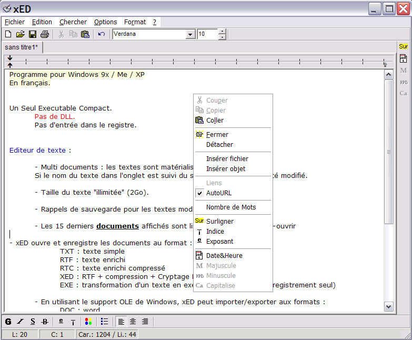Click the date calendar icon in right sidebar

click(x=404, y=58)
